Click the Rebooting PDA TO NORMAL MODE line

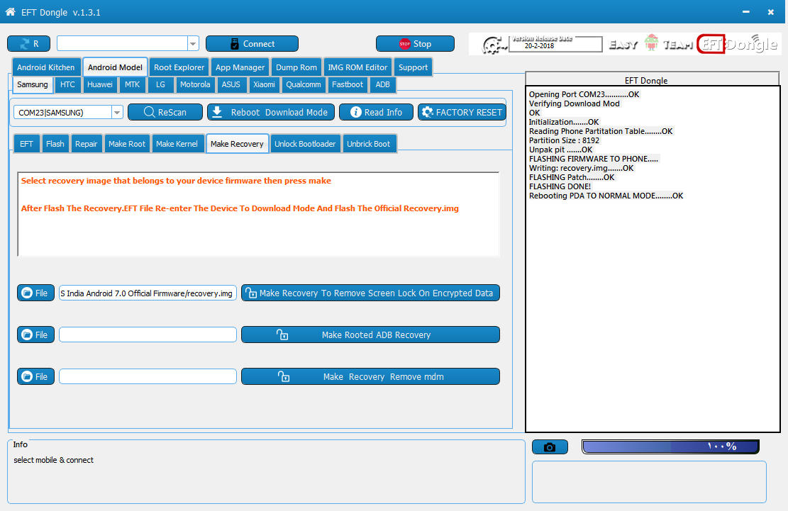pyautogui.click(x=606, y=196)
